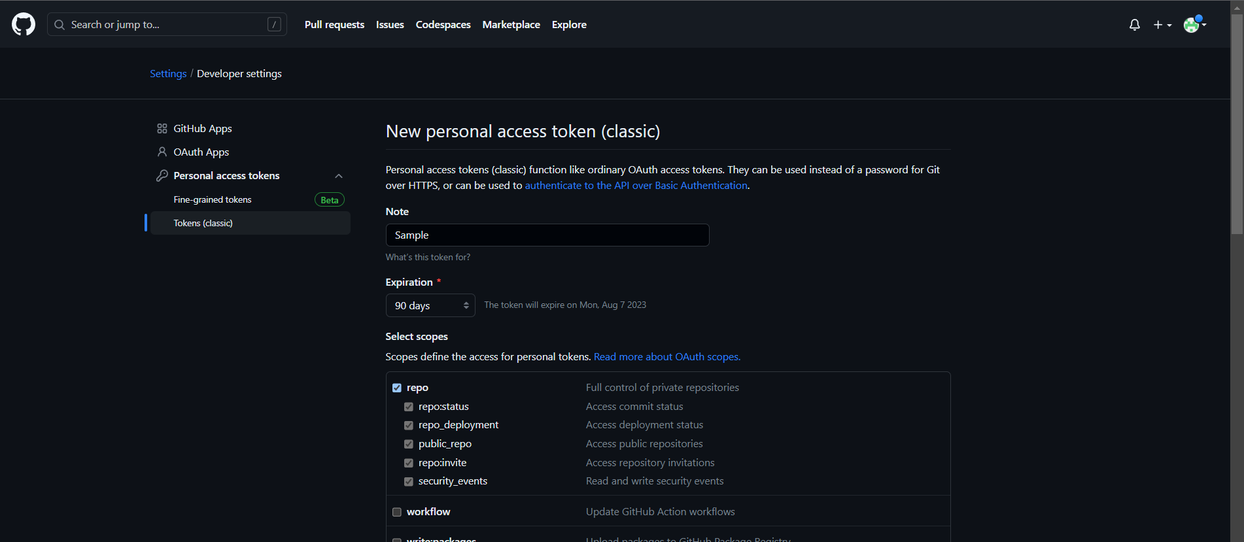Click 'Access public repositories' description
1244x542 pixels.
(644, 444)
